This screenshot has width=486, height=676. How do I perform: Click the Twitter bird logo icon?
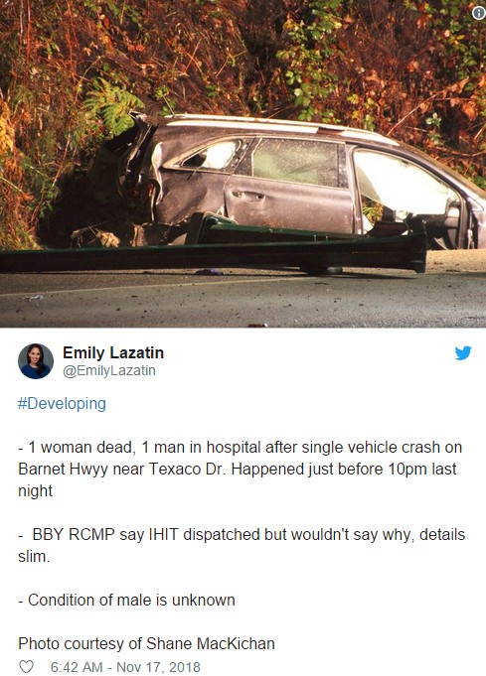(463, 353)
